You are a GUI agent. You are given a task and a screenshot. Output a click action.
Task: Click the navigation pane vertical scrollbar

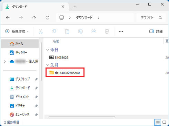41,62
